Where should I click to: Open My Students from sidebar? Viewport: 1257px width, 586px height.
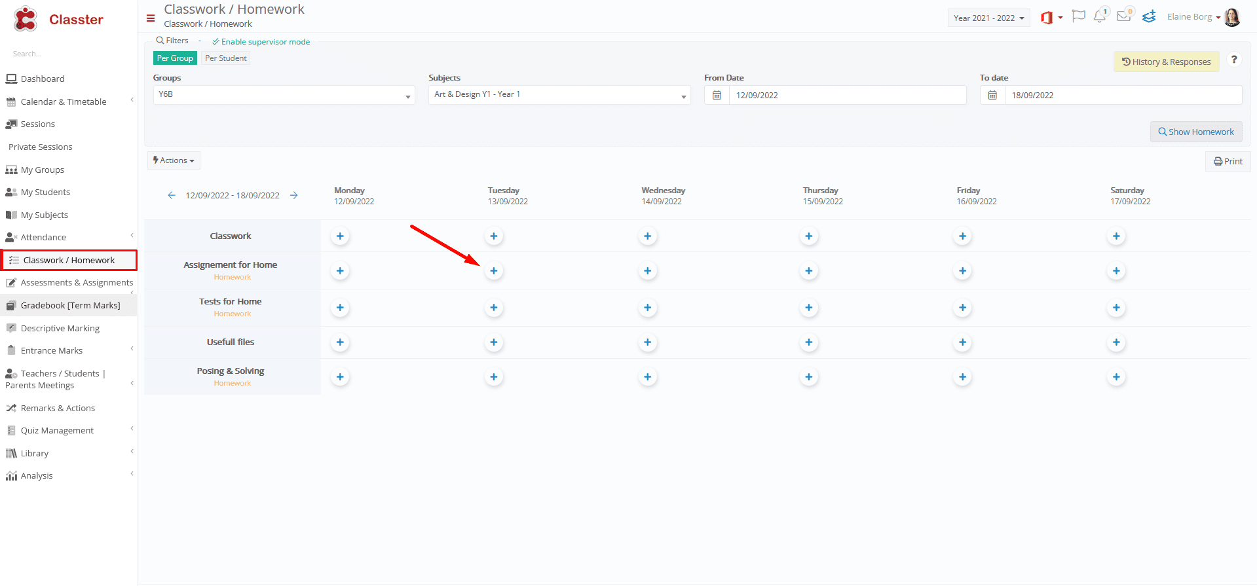click(45, 192)
